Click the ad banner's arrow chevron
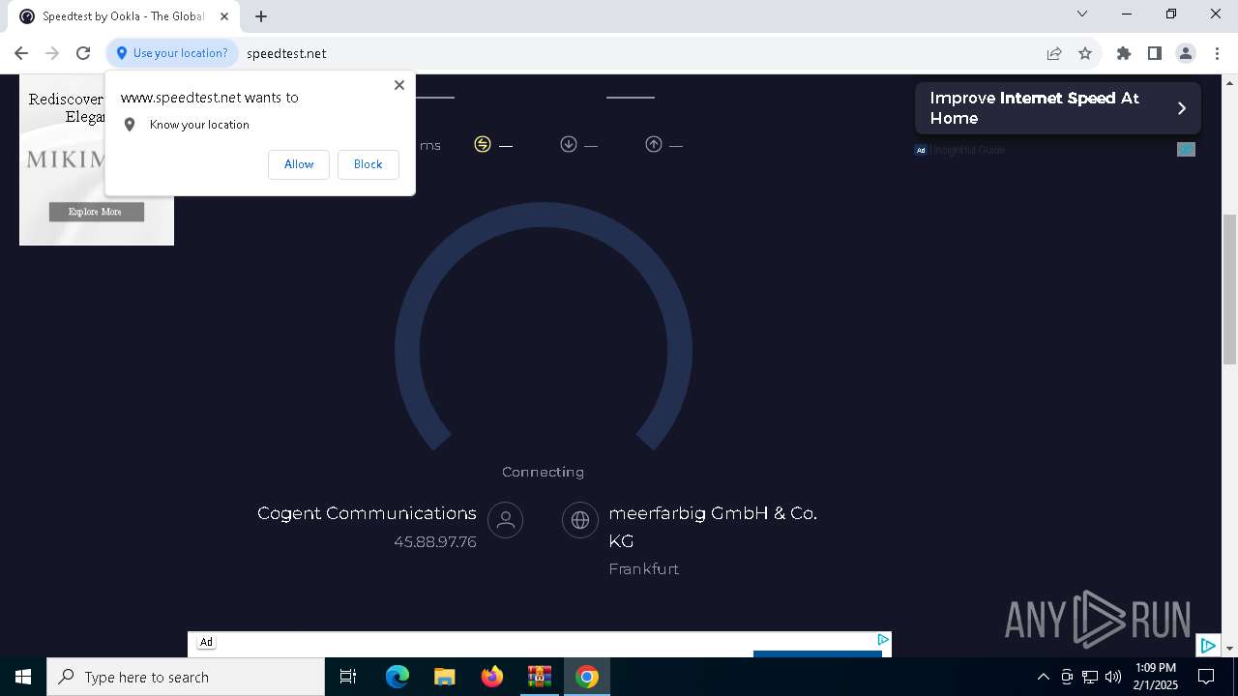Image resolution: width=1238 pixels, height=696 pixels. pyautogui.click(x=1181, y=108)
